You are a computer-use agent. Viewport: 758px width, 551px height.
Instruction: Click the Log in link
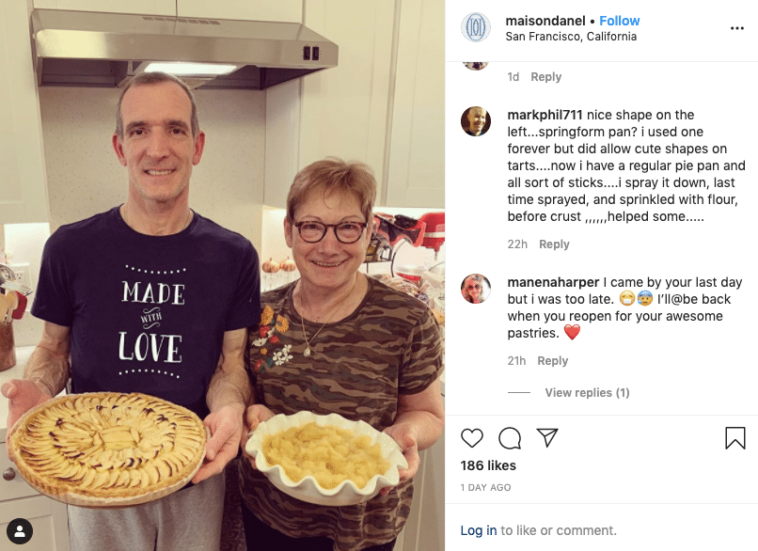[479, 530]
